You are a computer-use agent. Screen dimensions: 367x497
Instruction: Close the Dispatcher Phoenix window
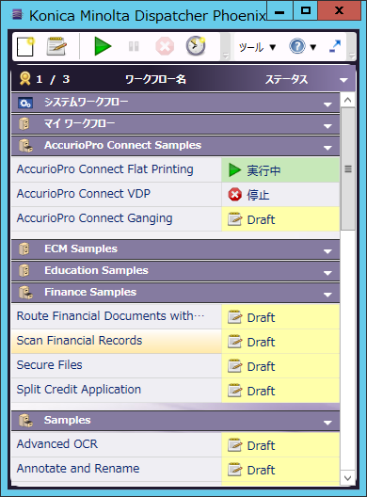[x=339, y=10]
